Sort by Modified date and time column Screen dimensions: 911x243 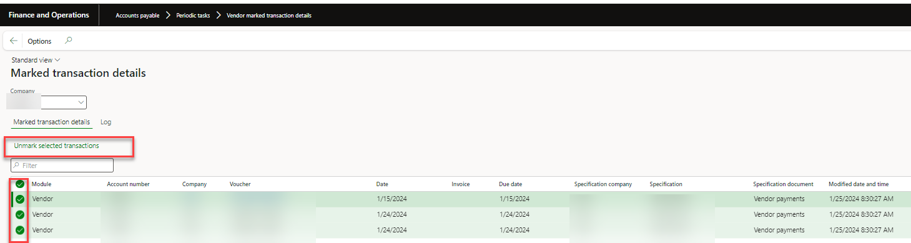click(x=859, y=184)
